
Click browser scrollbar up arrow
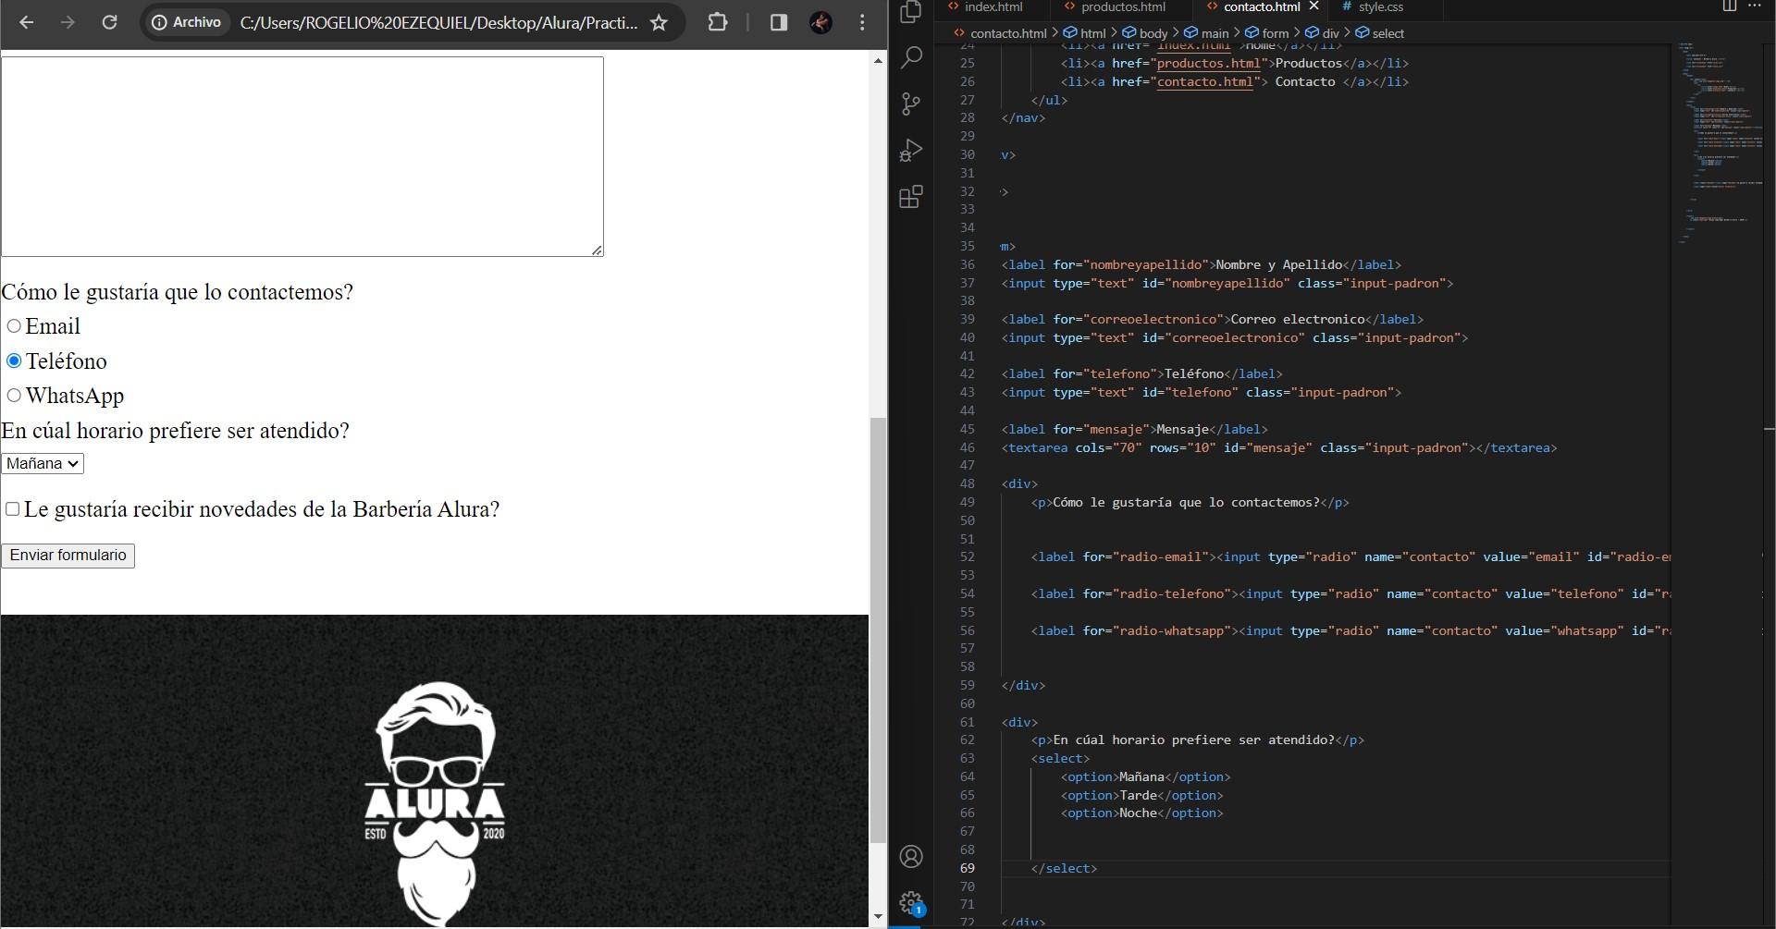point(878,61)
